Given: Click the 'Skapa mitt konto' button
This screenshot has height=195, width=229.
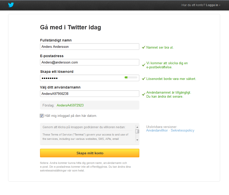Looking at the screenshot, I should coord(90,153).
